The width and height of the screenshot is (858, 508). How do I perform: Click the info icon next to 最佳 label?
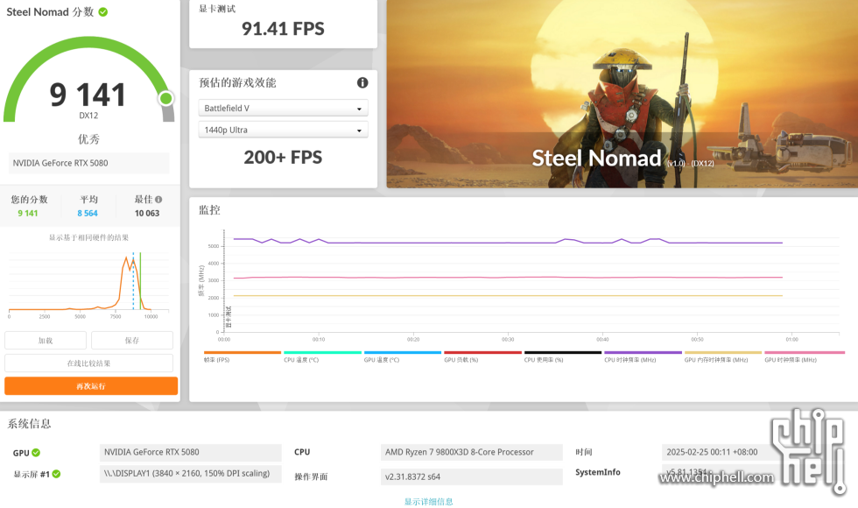click(x=158, y=200)
